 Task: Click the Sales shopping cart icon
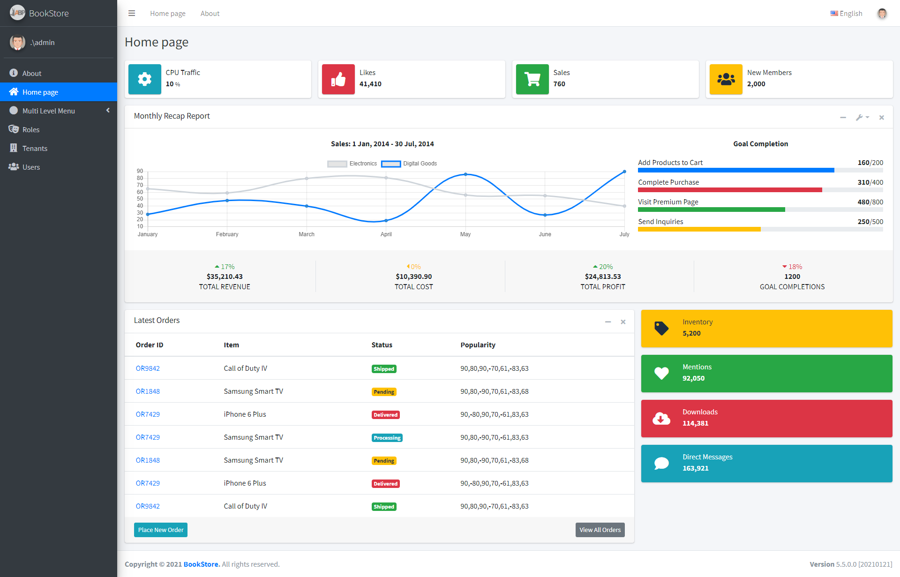(532, 78)
